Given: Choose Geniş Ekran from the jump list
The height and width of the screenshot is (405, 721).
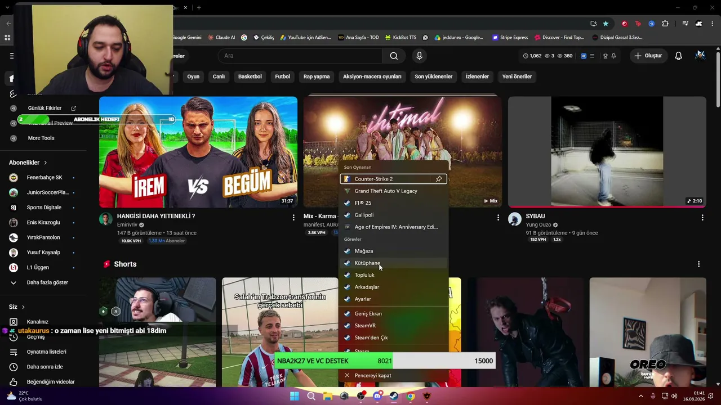Looking at the screenshot, I should point(393,313).
